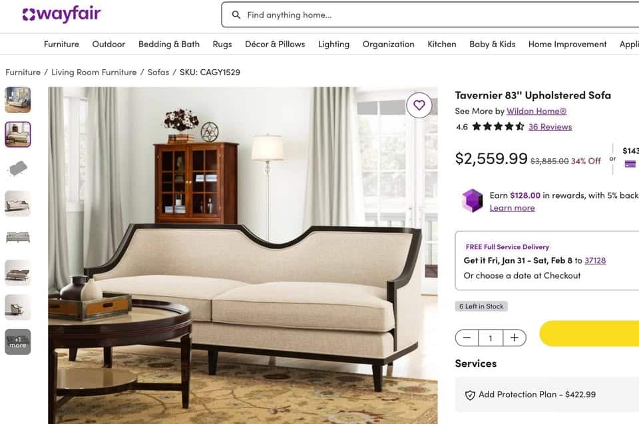The image size is (639, 424).
Task: Open the Furniture menu
Action: [x=61, y=44]
